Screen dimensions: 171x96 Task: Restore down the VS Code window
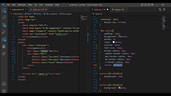click(x=163, y=5)
